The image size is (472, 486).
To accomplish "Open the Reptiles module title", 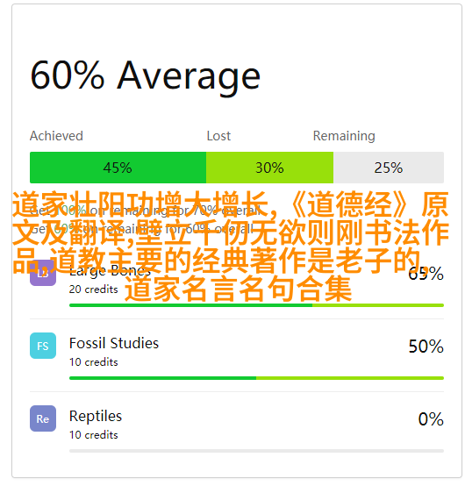I will [96, 416].
